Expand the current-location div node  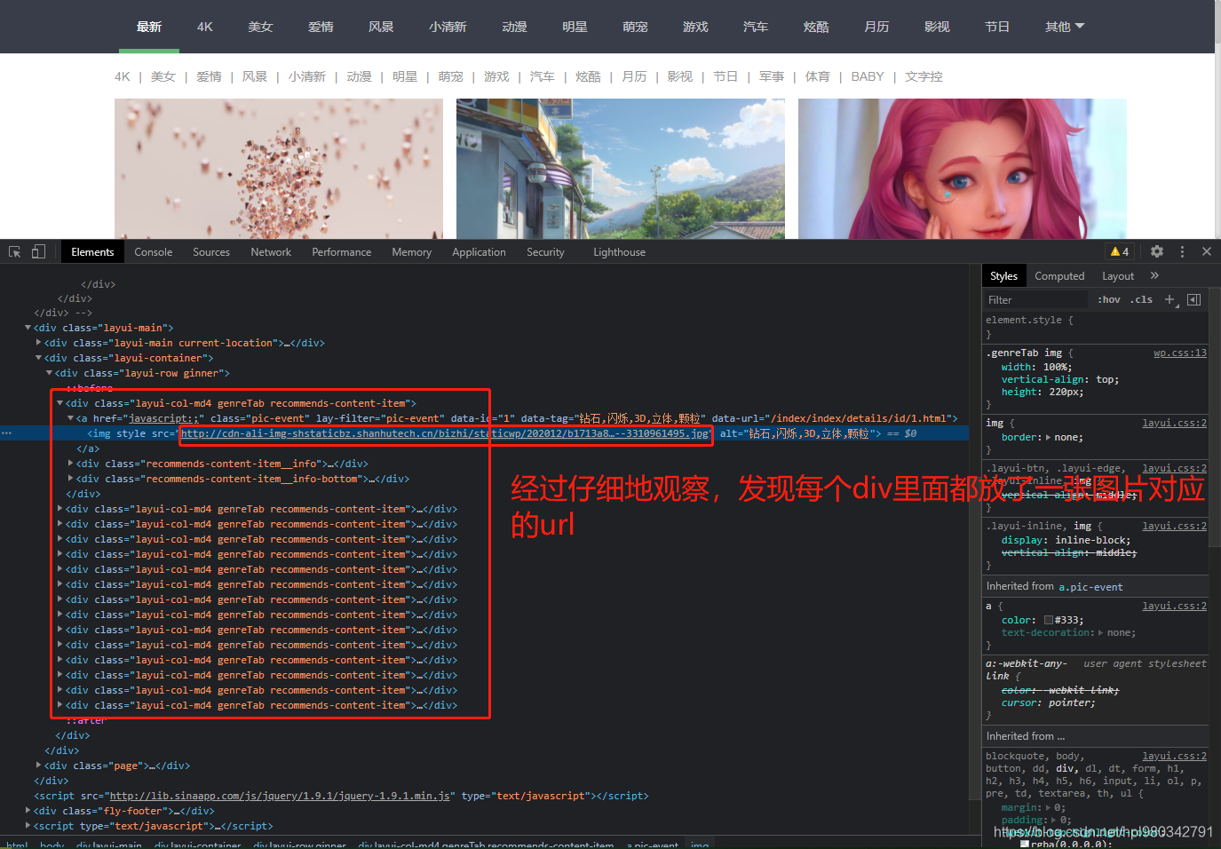(x=39, y=343)
